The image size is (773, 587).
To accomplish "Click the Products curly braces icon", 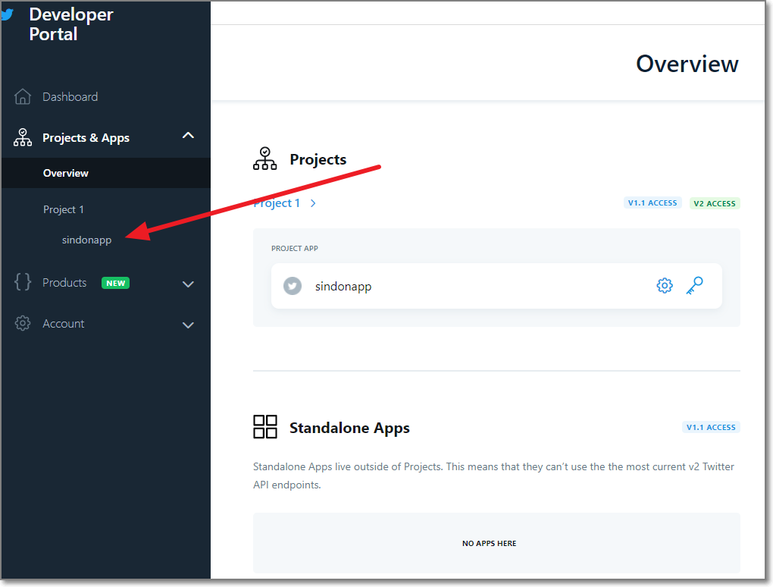I will coord(23,282).
